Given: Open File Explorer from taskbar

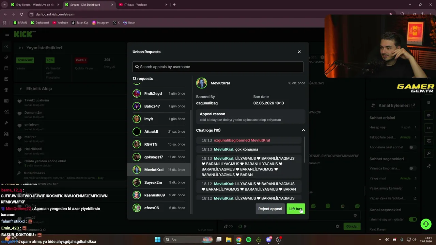Looking at the screenshot, I should (229, 240).
